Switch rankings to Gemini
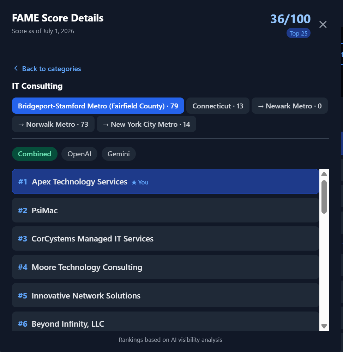Image resolution: width=343 pixels, height=352 pixels. 119,154
